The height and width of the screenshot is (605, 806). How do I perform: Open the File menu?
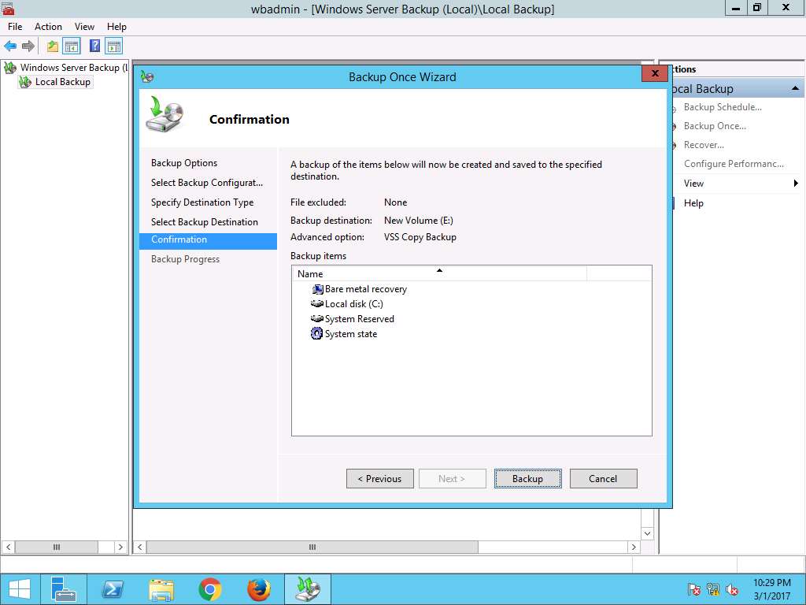(15, 27)
